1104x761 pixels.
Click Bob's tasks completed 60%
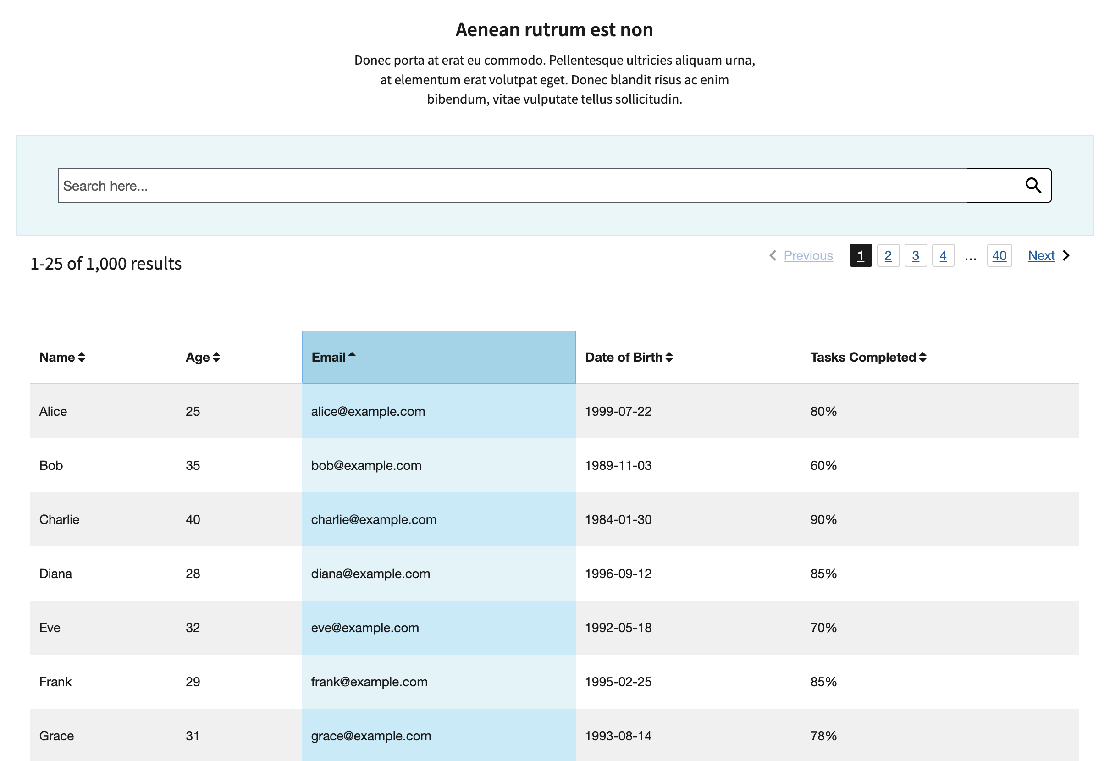pos(823,465)
